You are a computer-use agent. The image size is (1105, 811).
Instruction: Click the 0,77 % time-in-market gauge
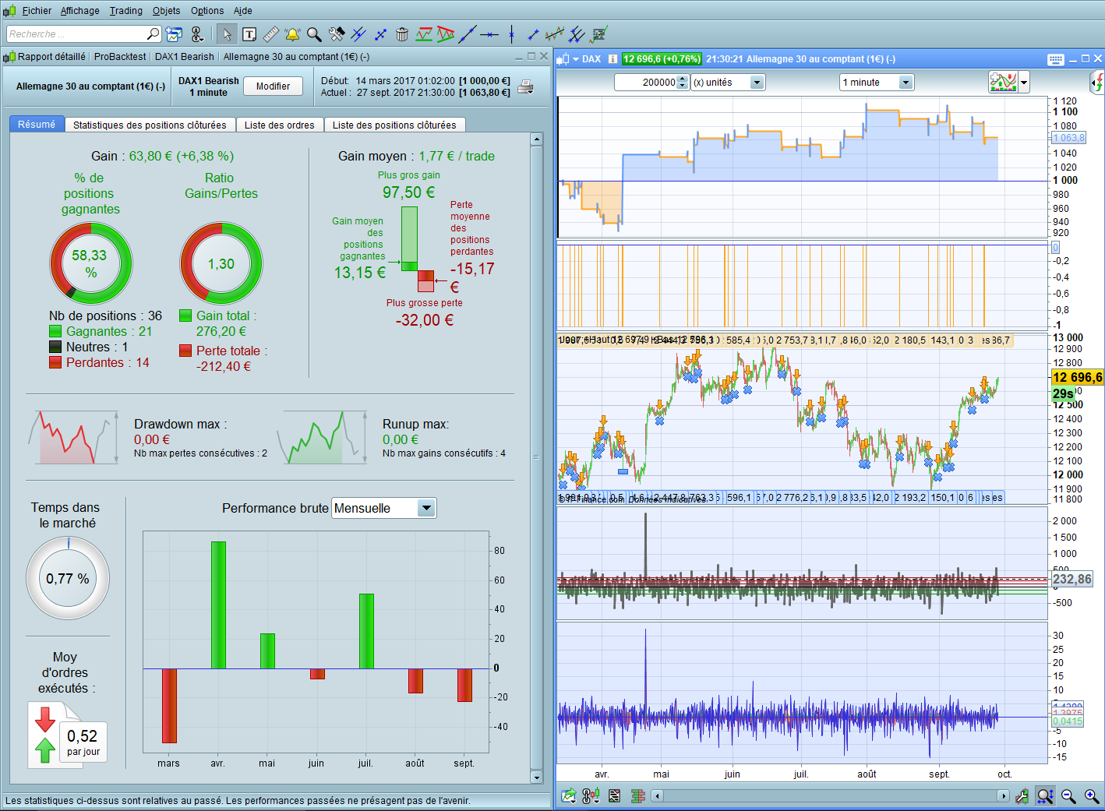68,578
